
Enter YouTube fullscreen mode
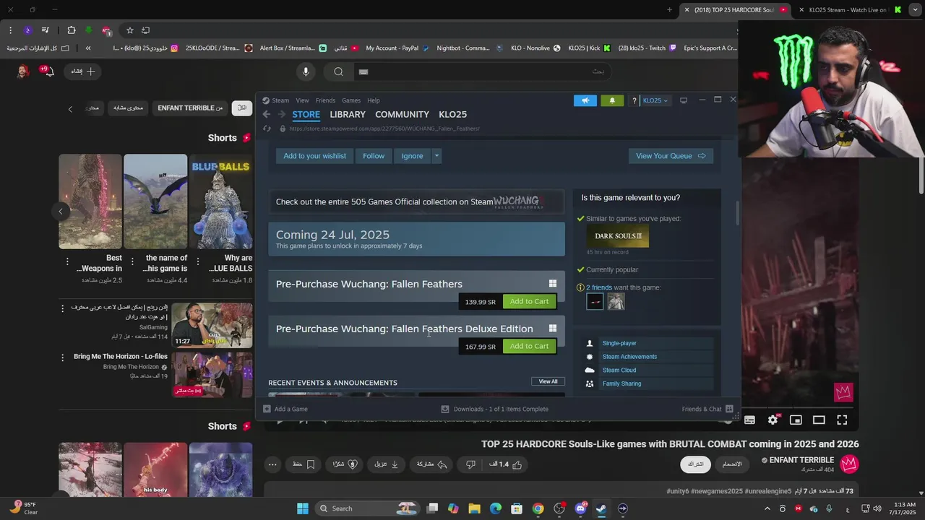pyautogui.click(x=842, y=420)
